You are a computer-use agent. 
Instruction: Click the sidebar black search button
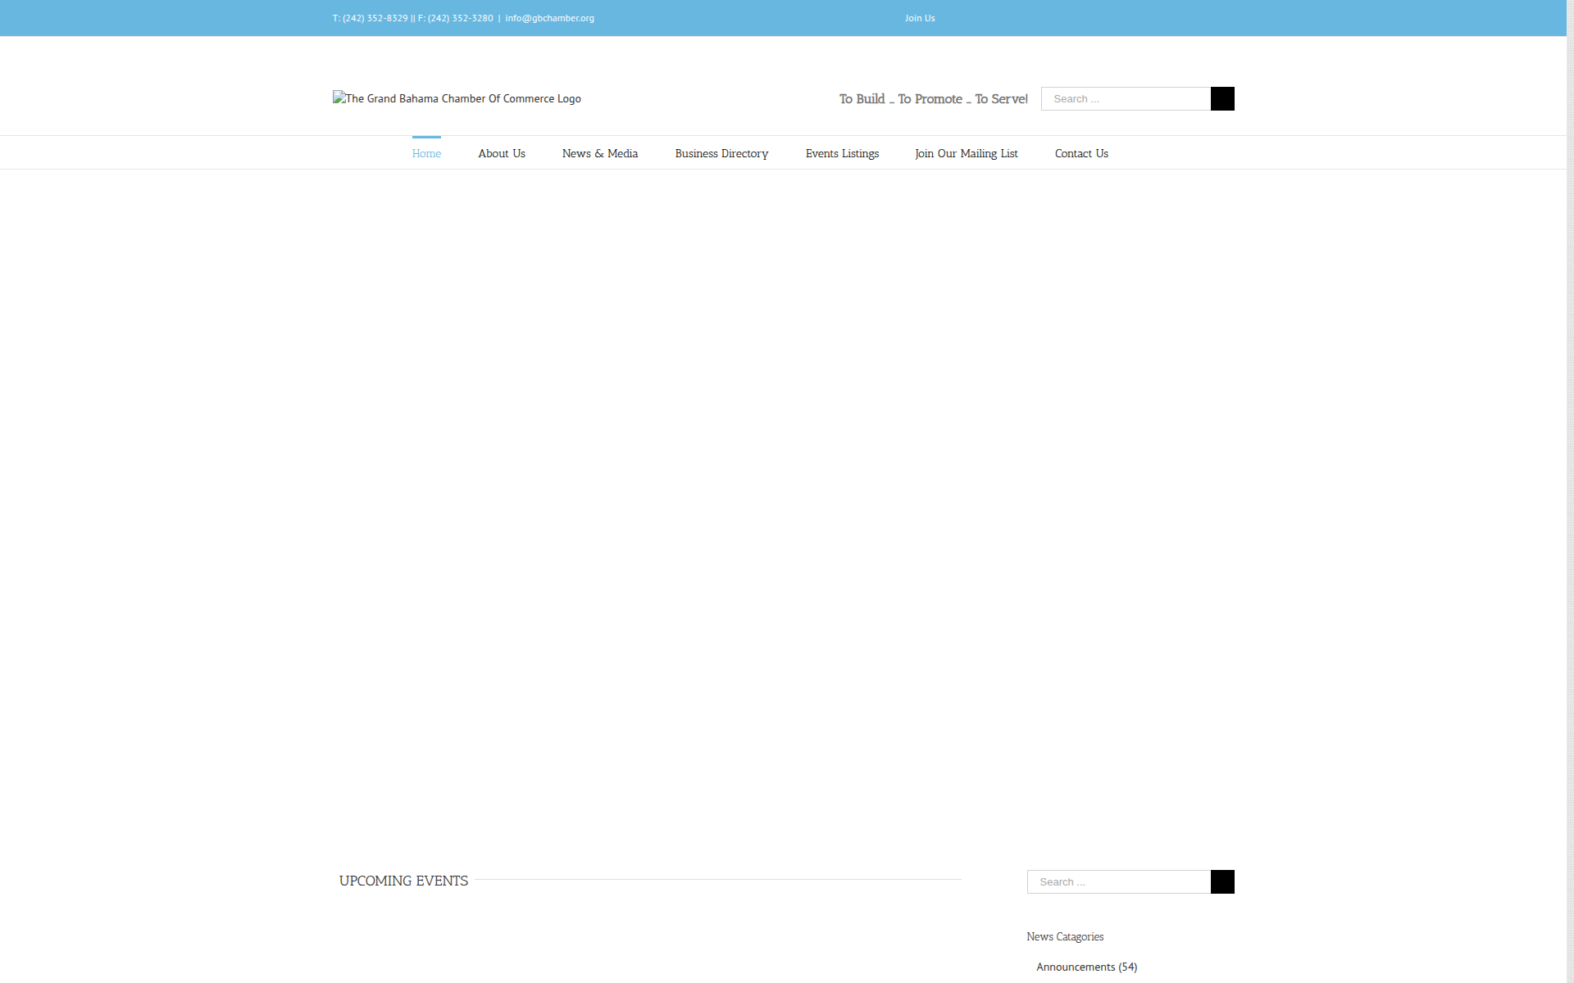[1222, 881]
